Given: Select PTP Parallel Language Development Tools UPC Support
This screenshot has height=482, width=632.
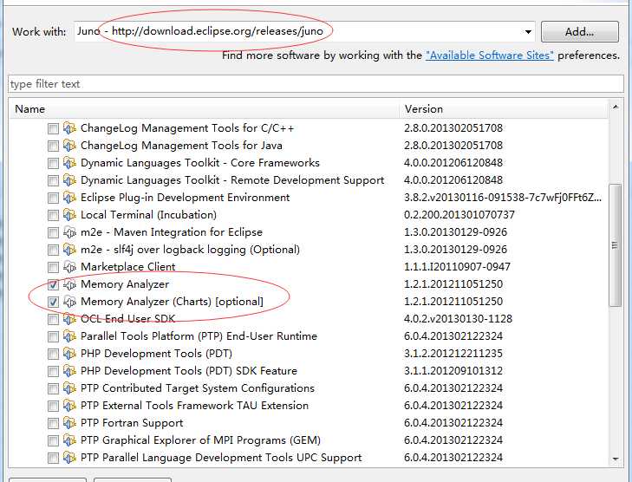Looking at the screenshot, I should pos(221,458).
